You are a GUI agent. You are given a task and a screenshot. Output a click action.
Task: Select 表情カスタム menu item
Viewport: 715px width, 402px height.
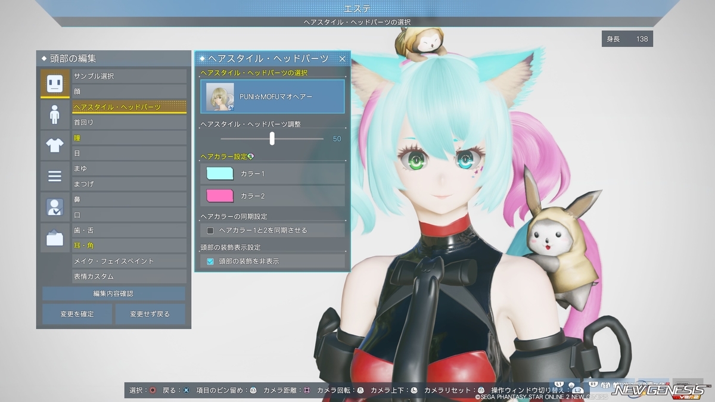coord(129,276)
